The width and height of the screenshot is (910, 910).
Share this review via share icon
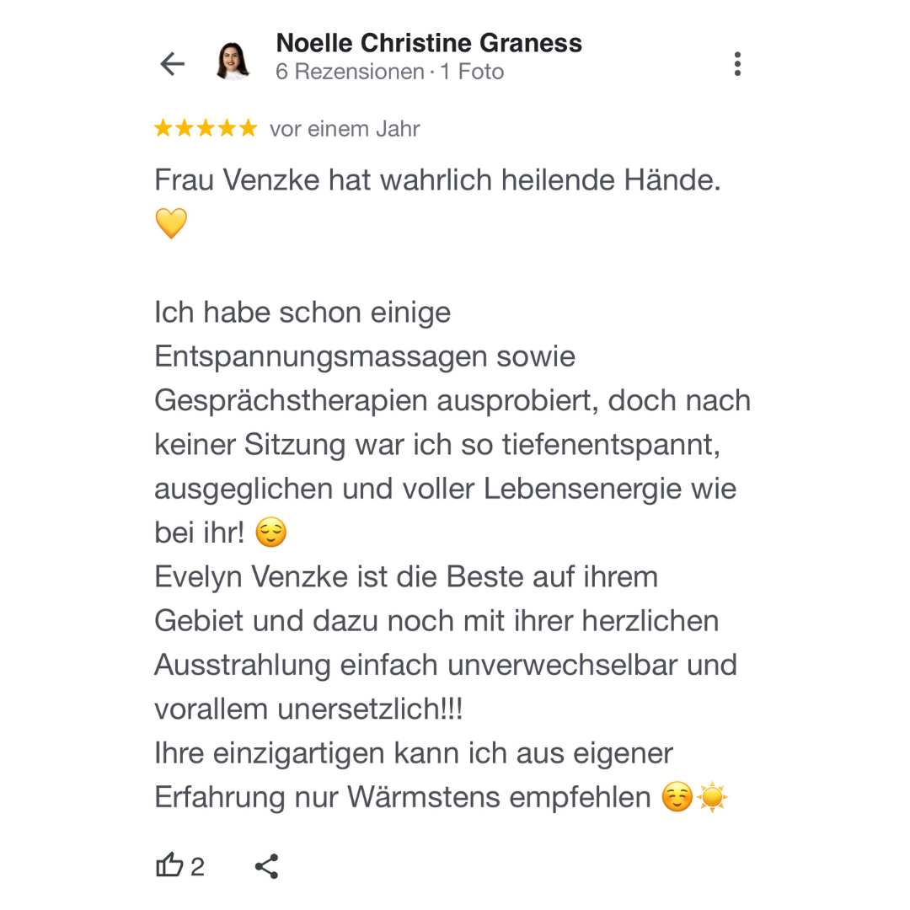[266, 865]
